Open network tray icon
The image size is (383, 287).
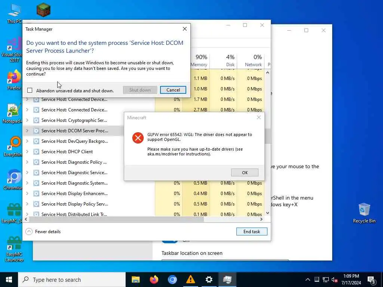[326, 280]
